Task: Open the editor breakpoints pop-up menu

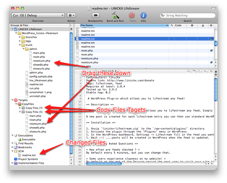Action: [194, 71]
